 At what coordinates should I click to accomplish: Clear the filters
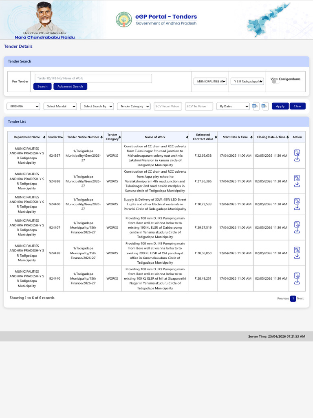[x=298, y=106]
